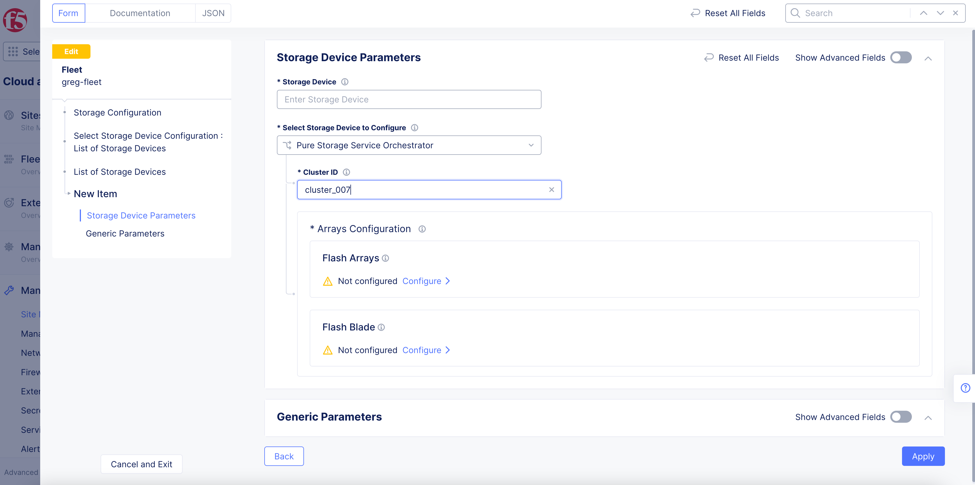975x485 pixels.
Task: Clear the Cluster ID field with its X
Action: pyautogui.click(x=552, y=190)
